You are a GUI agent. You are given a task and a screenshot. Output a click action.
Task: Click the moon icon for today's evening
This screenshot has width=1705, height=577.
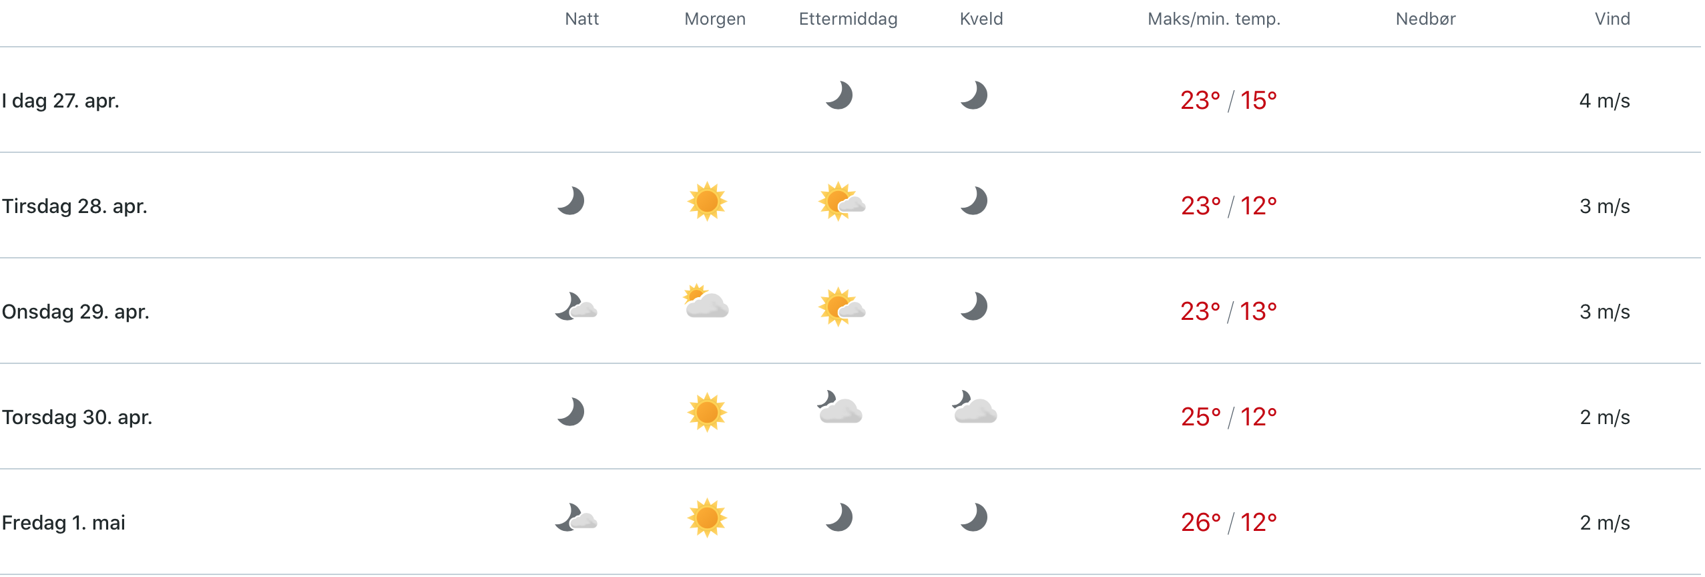974,95
